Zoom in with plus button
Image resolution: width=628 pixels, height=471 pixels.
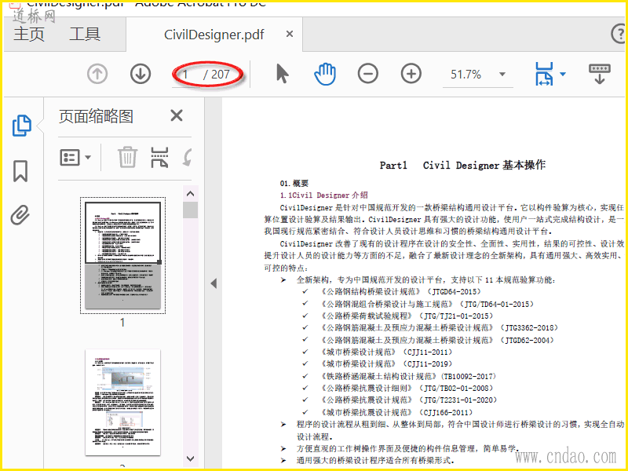tap(411, 74)
